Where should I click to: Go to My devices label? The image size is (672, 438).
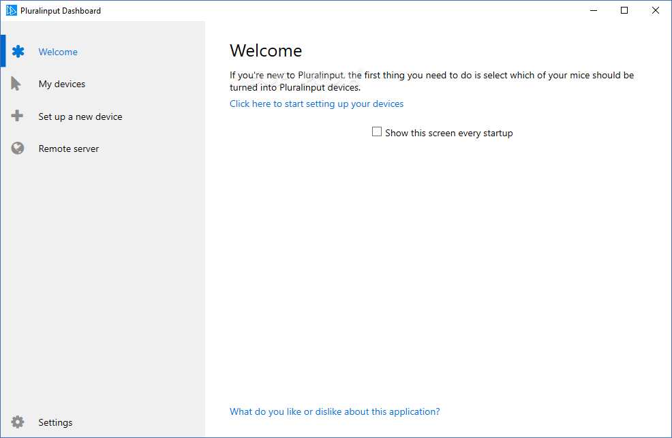click(62, 84)
